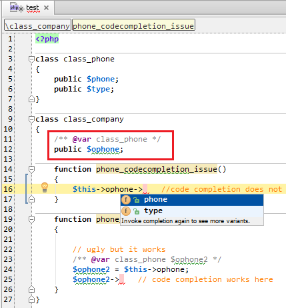Click line number 12 in the gutter
The width and height of the screenshot is (286, 308).
point(8,149)
